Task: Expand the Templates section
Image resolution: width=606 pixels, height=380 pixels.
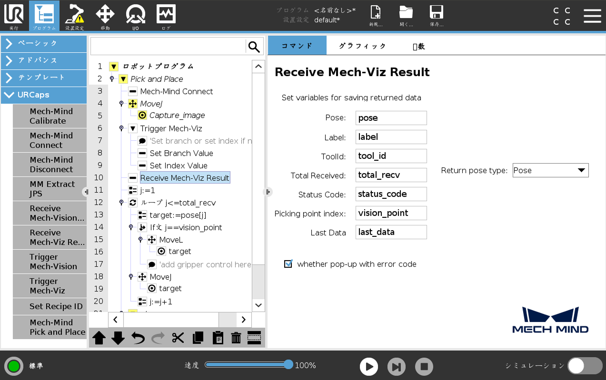Action: point(44,78)
